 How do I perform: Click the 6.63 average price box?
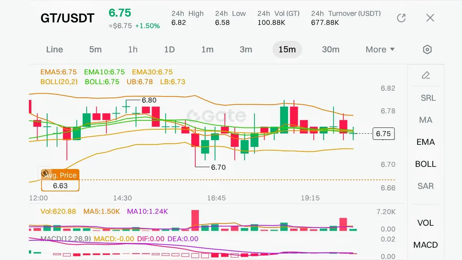coord(60,186)
